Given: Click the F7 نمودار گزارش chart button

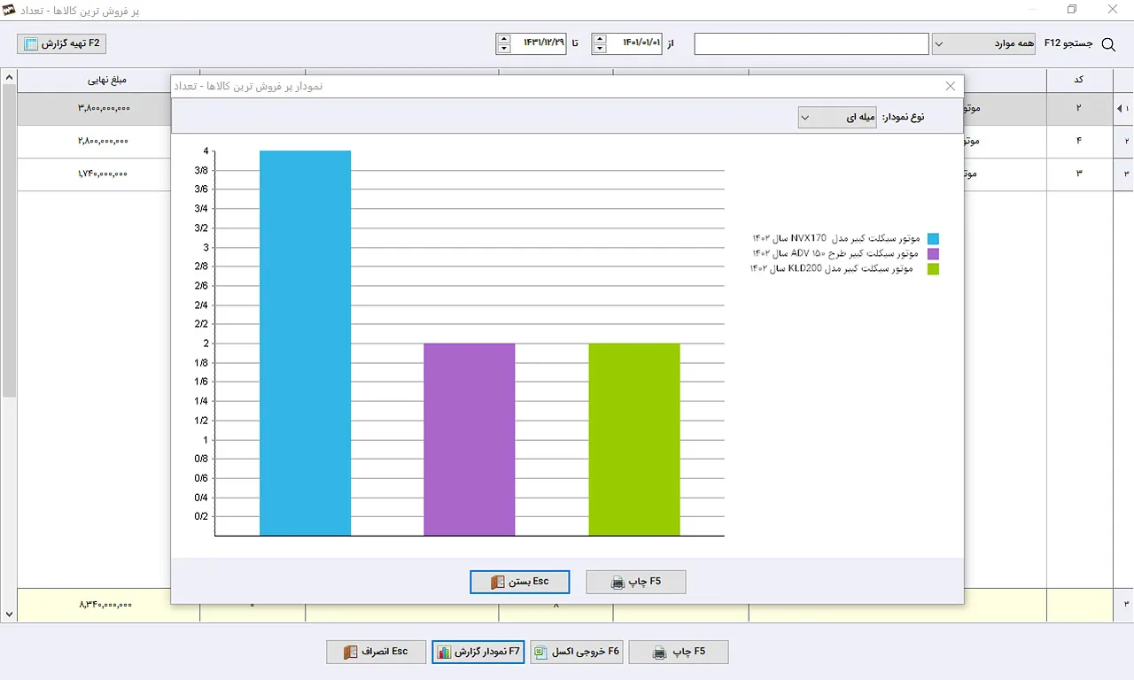Looking at the screenshot, I should 478,652.
